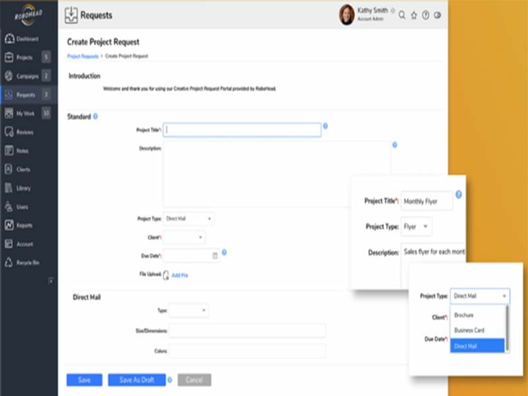The image size is (528, 396).
Task: Select Direct Mail highlighted option in list
Action: point(477,346)
